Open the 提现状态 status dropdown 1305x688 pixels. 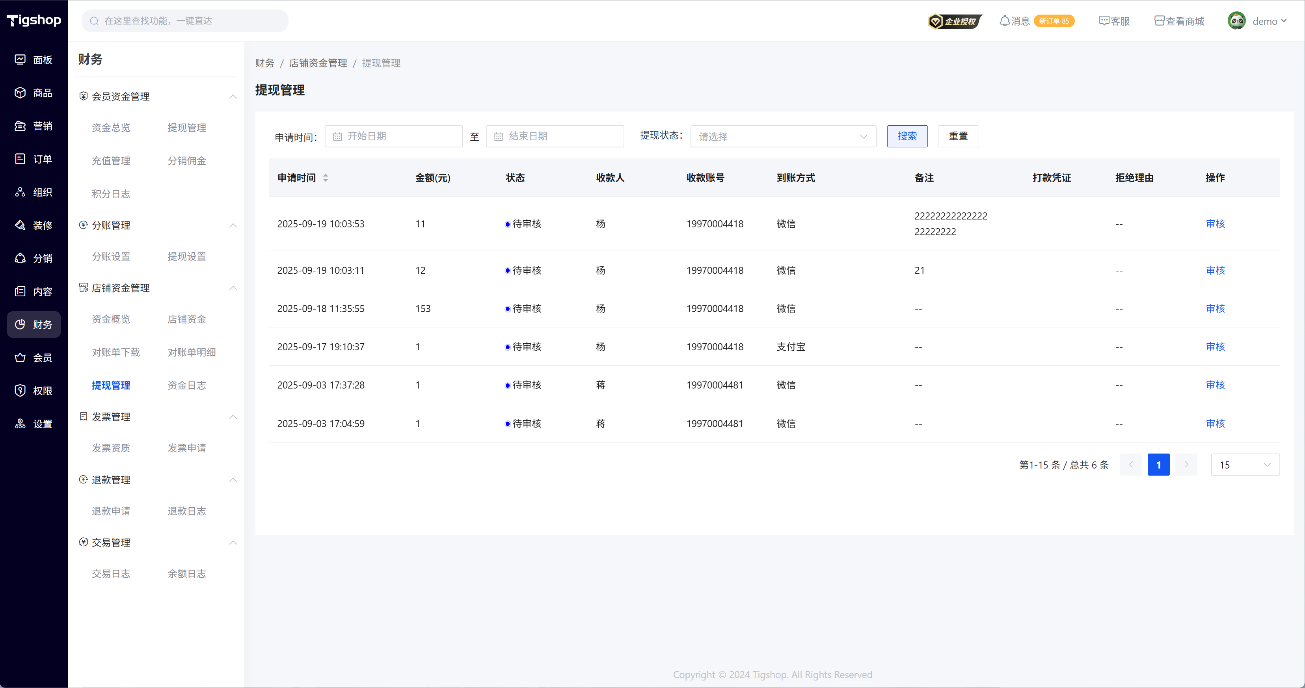point(783,136)
